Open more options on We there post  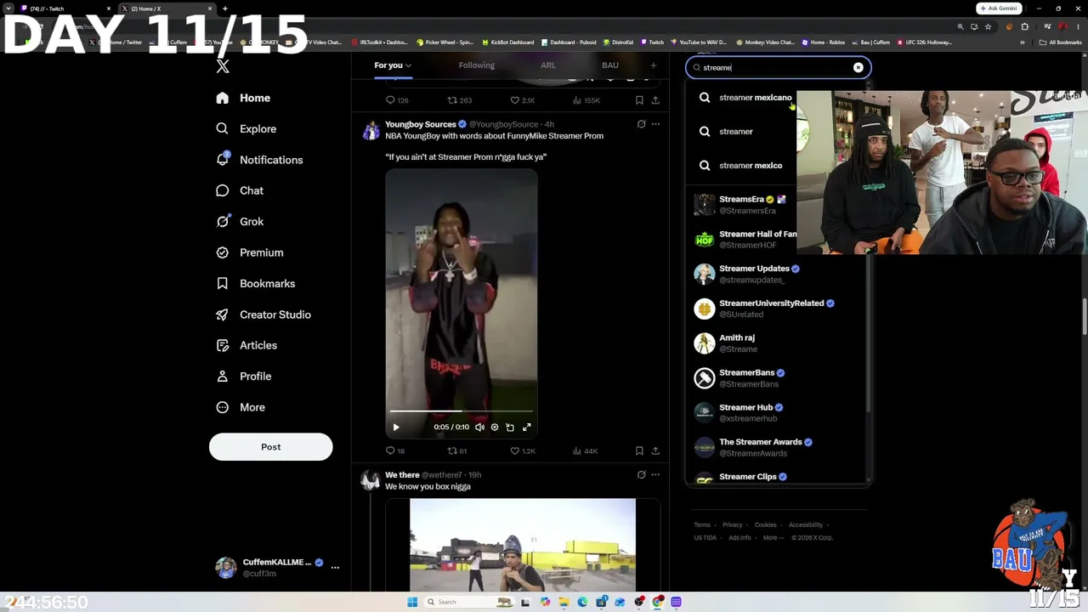(655, 475)
